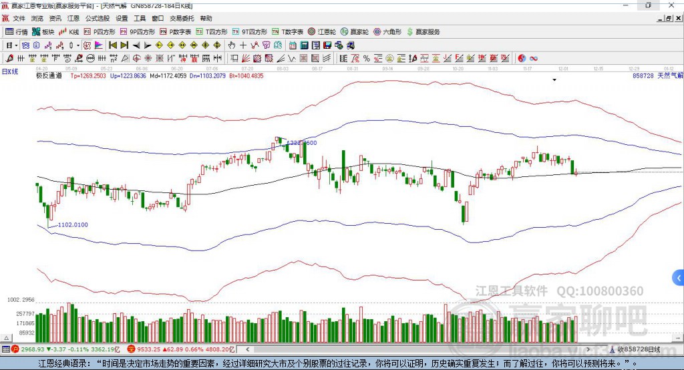
Task: Open the 公式选股 menu
Action: tap(98, 18)
